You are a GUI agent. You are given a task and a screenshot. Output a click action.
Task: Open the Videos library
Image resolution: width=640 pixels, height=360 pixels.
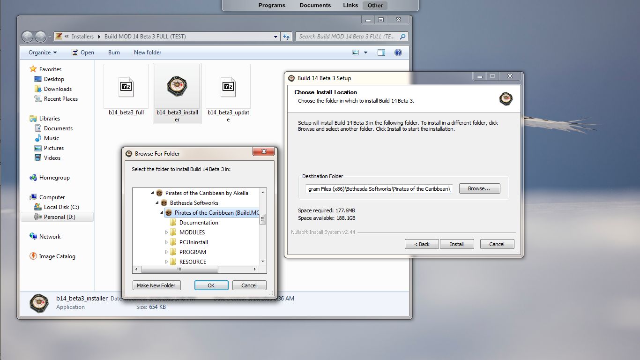point(52,158)
